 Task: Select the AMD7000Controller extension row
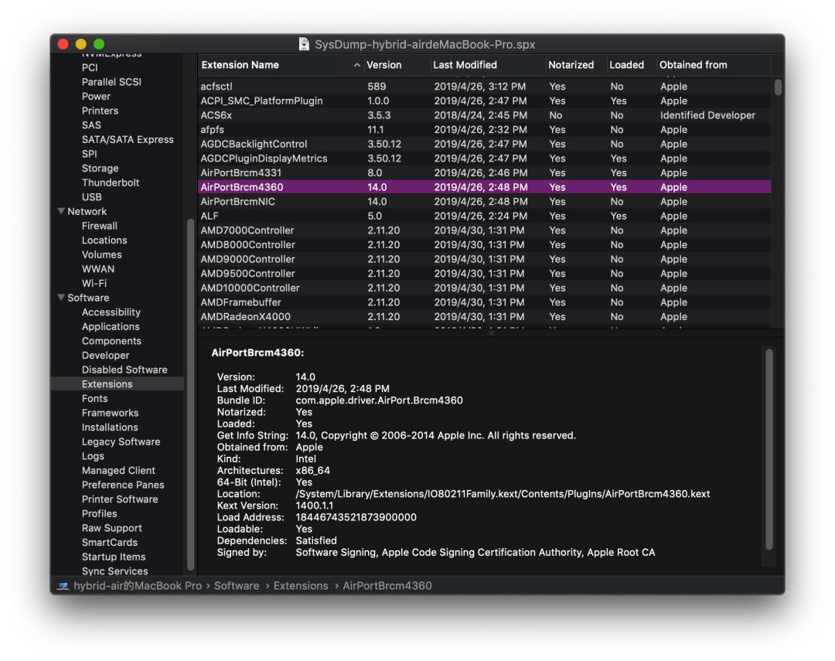485,230
